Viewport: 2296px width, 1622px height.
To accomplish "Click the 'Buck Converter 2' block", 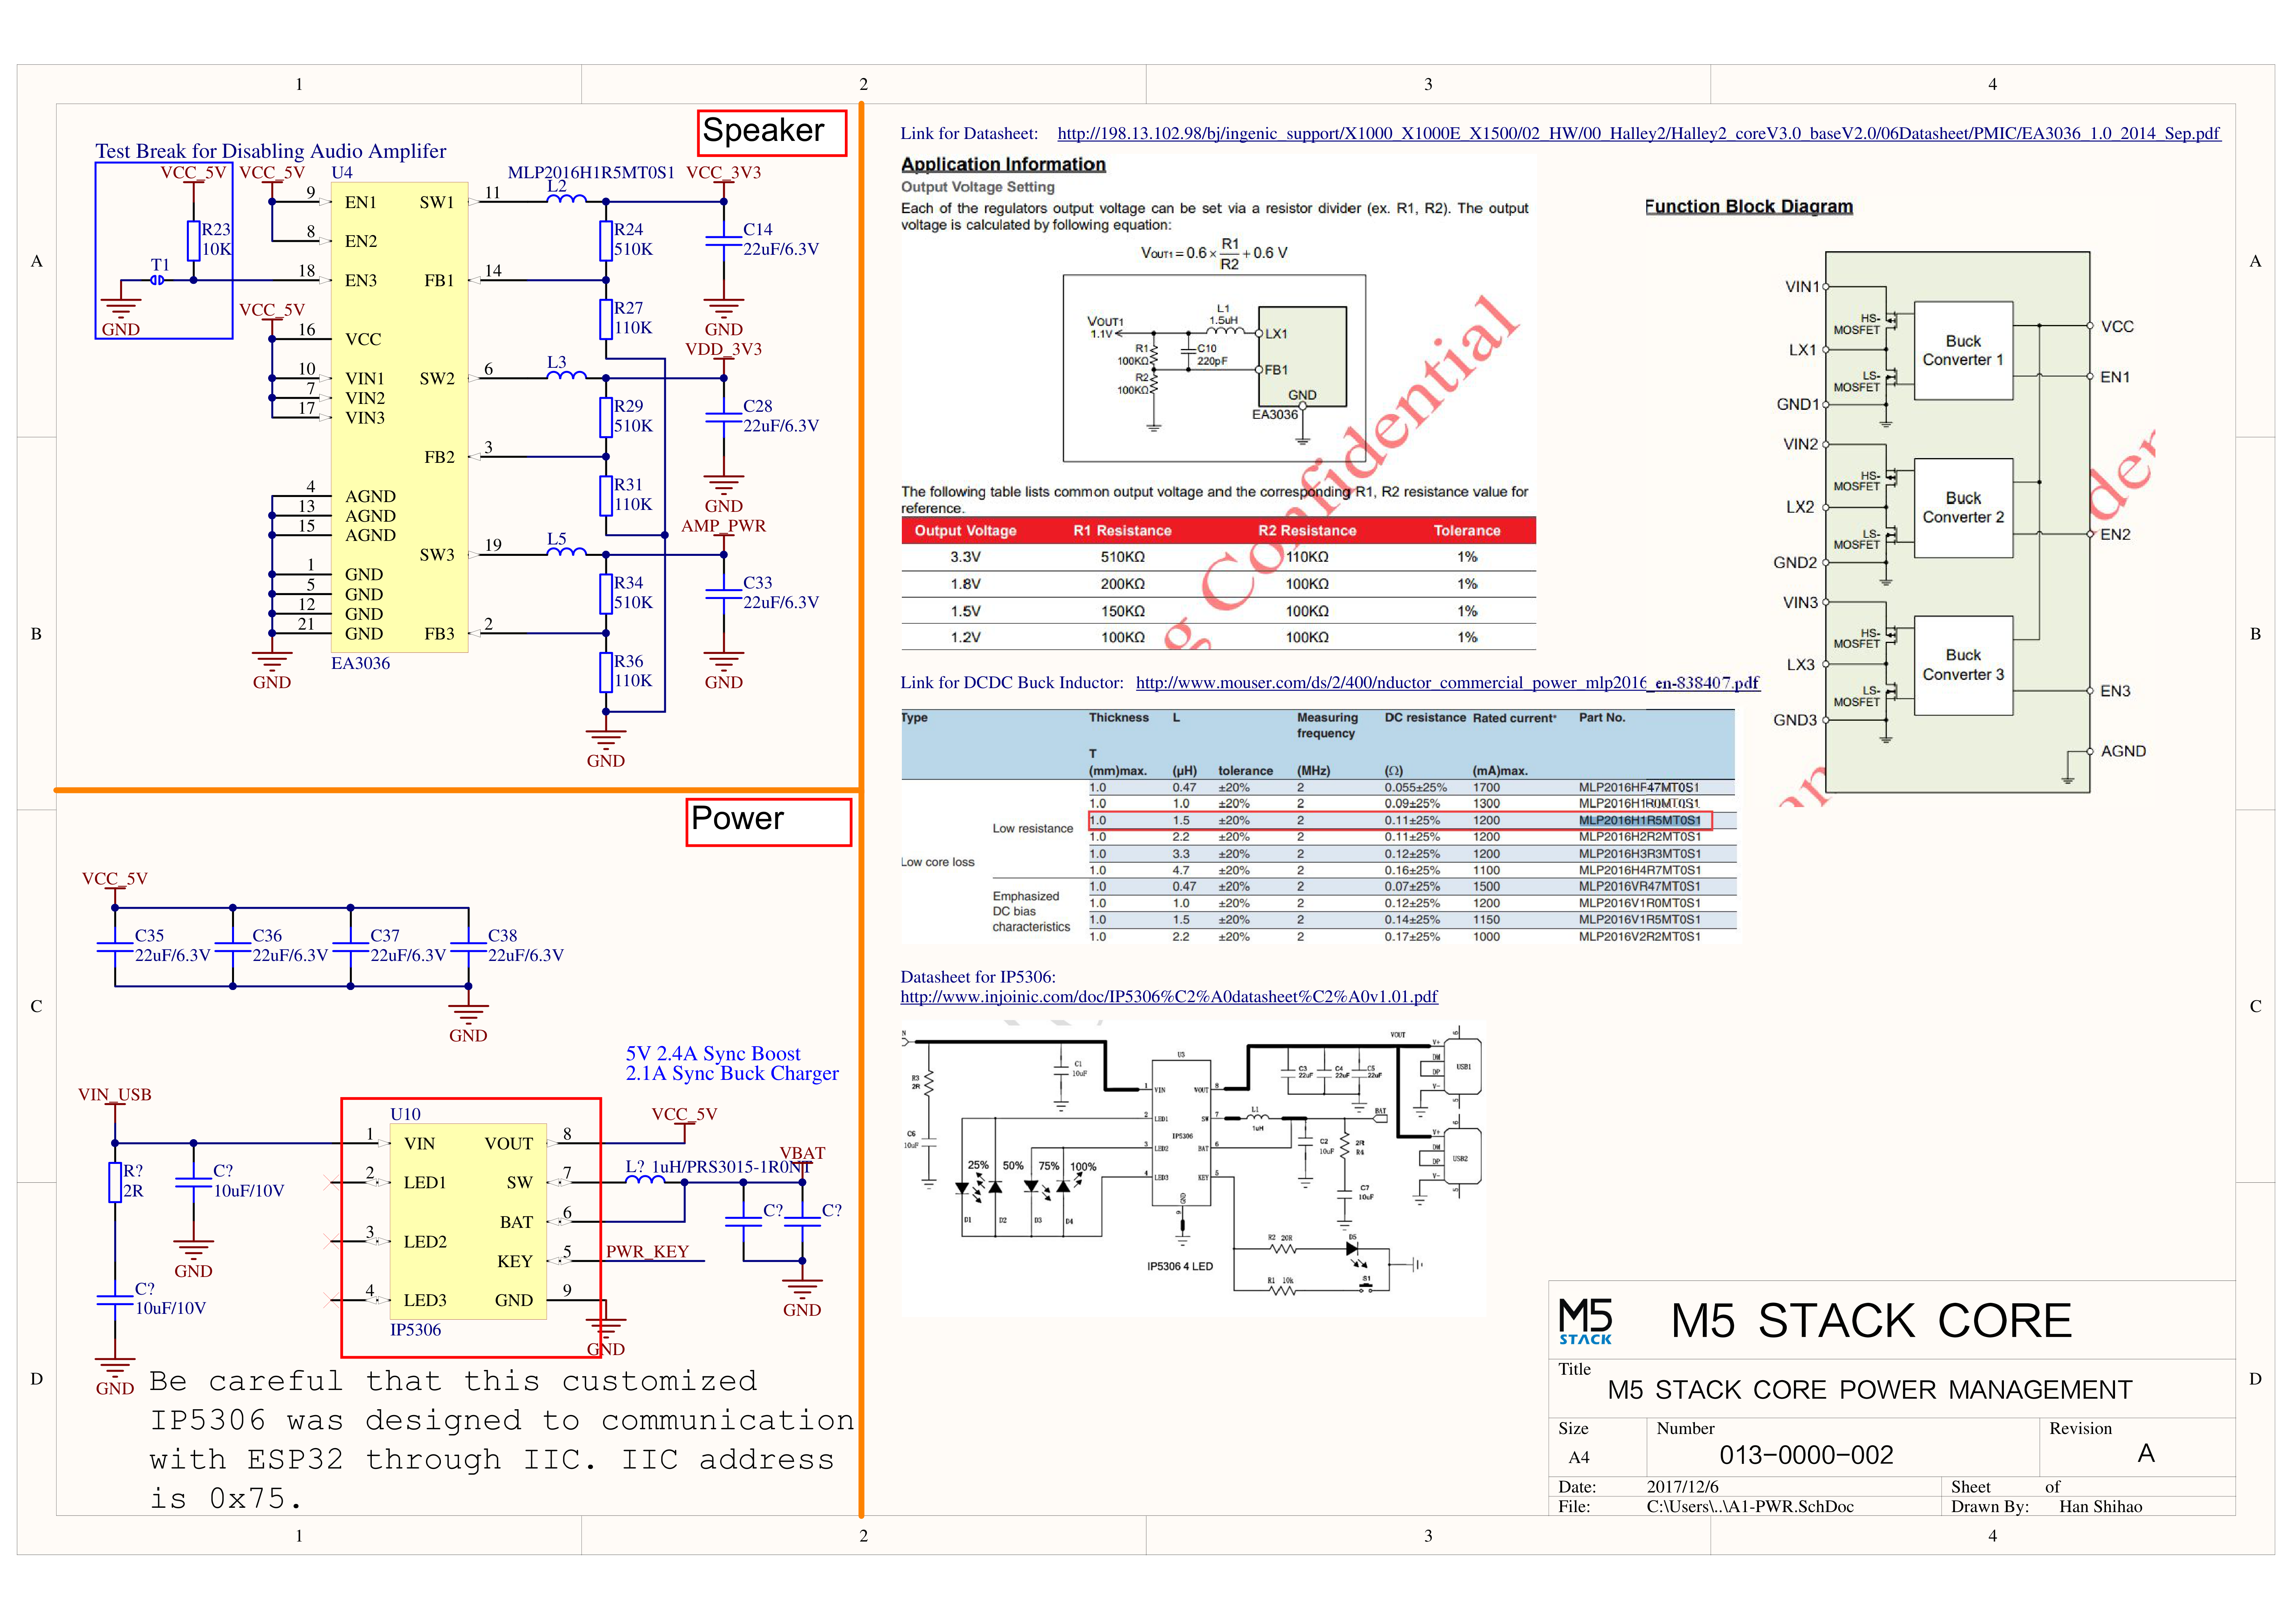I will point(1963,508).
